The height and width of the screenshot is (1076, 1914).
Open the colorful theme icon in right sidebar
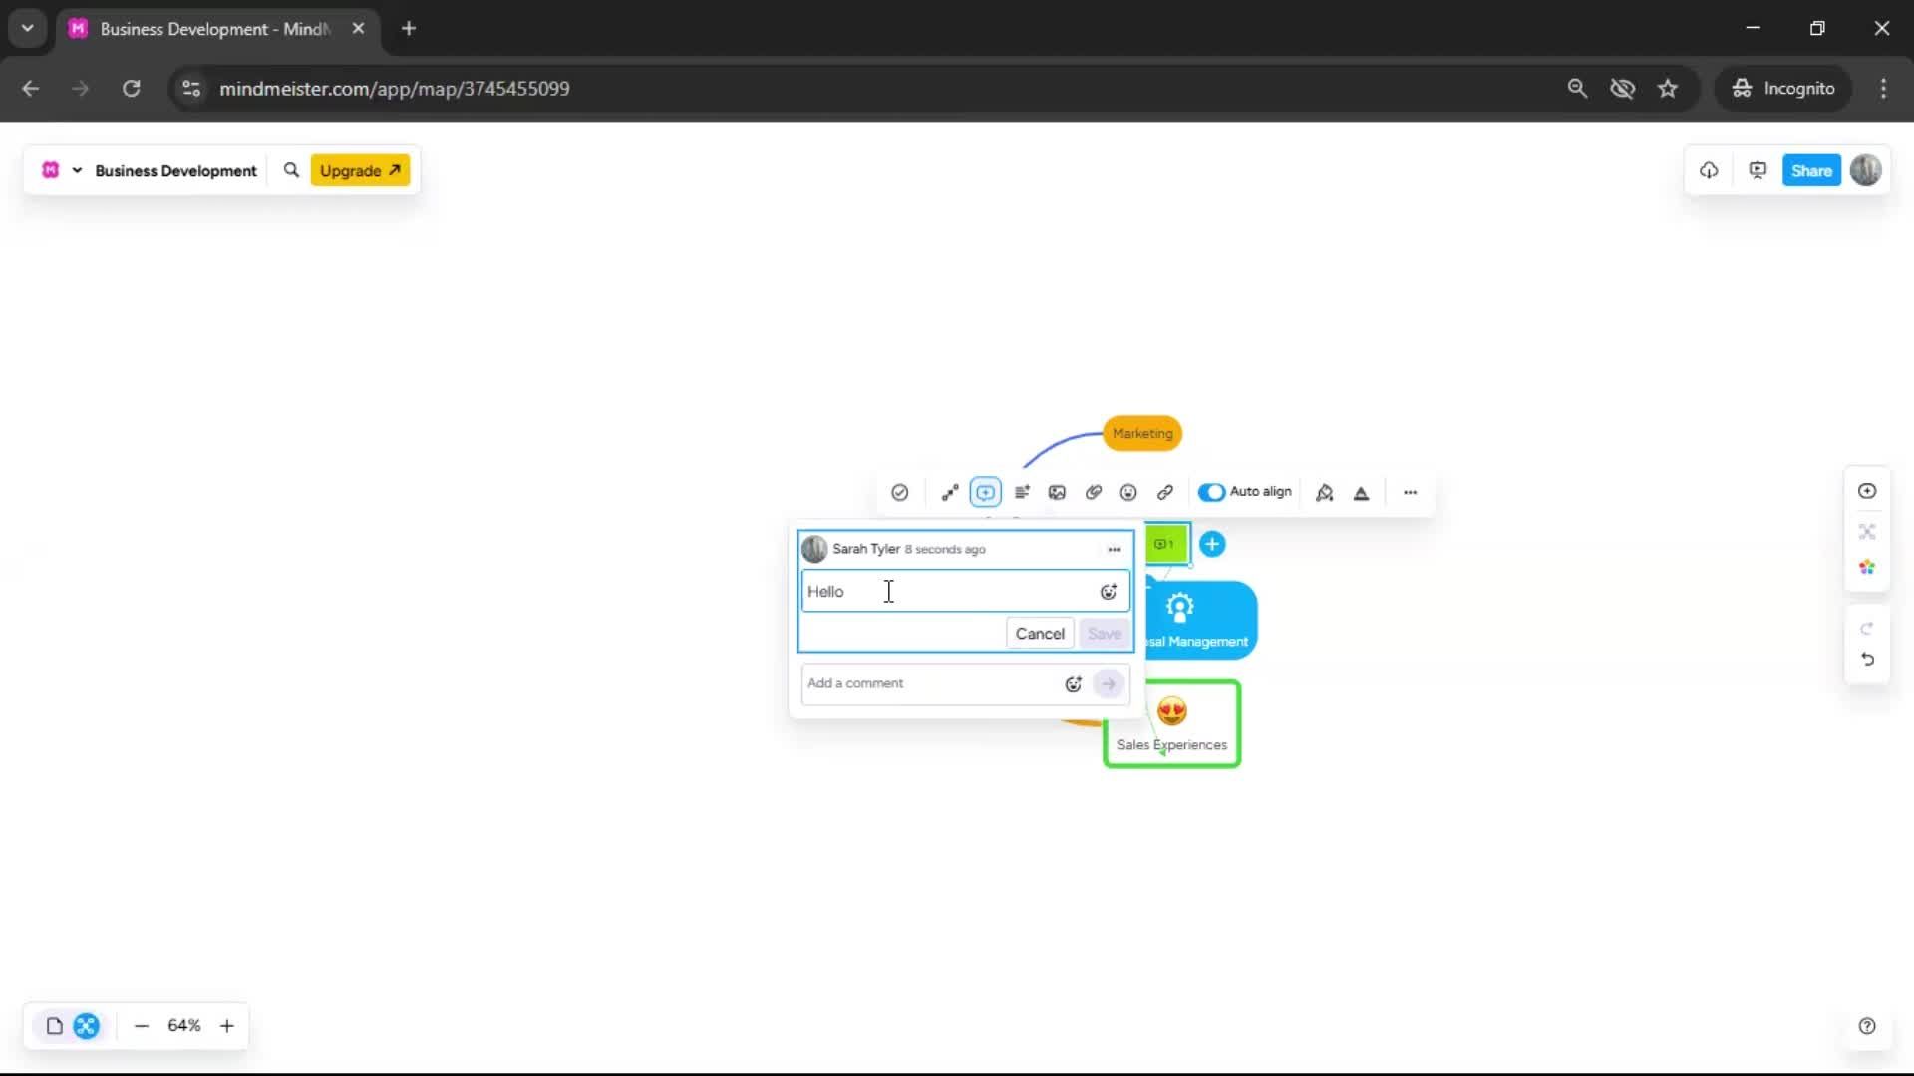[x=1867, y=567]
